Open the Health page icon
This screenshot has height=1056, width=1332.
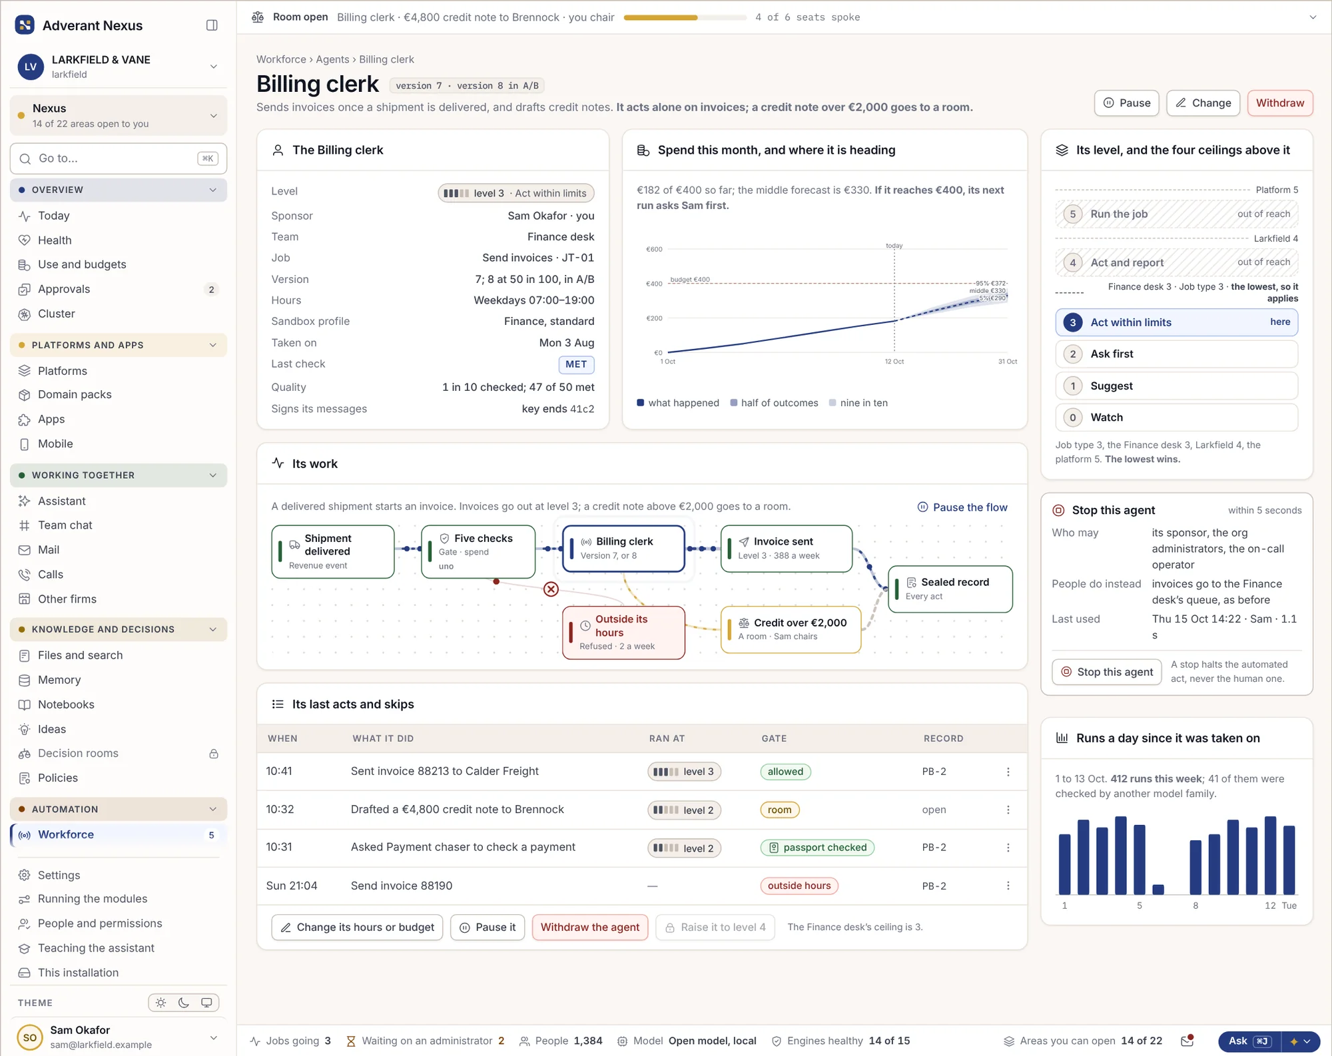(x=25, y=240)
